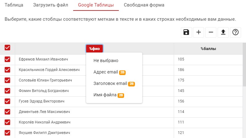Click the vertical scrollbar on the table
Image resolution: width=246 pixels, height=138 pixels.
[244, 64]
